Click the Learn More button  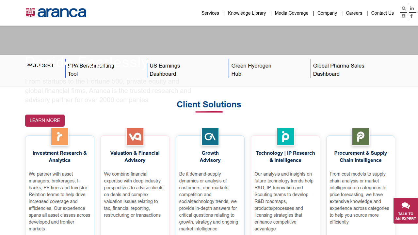(x=45, y=120)
